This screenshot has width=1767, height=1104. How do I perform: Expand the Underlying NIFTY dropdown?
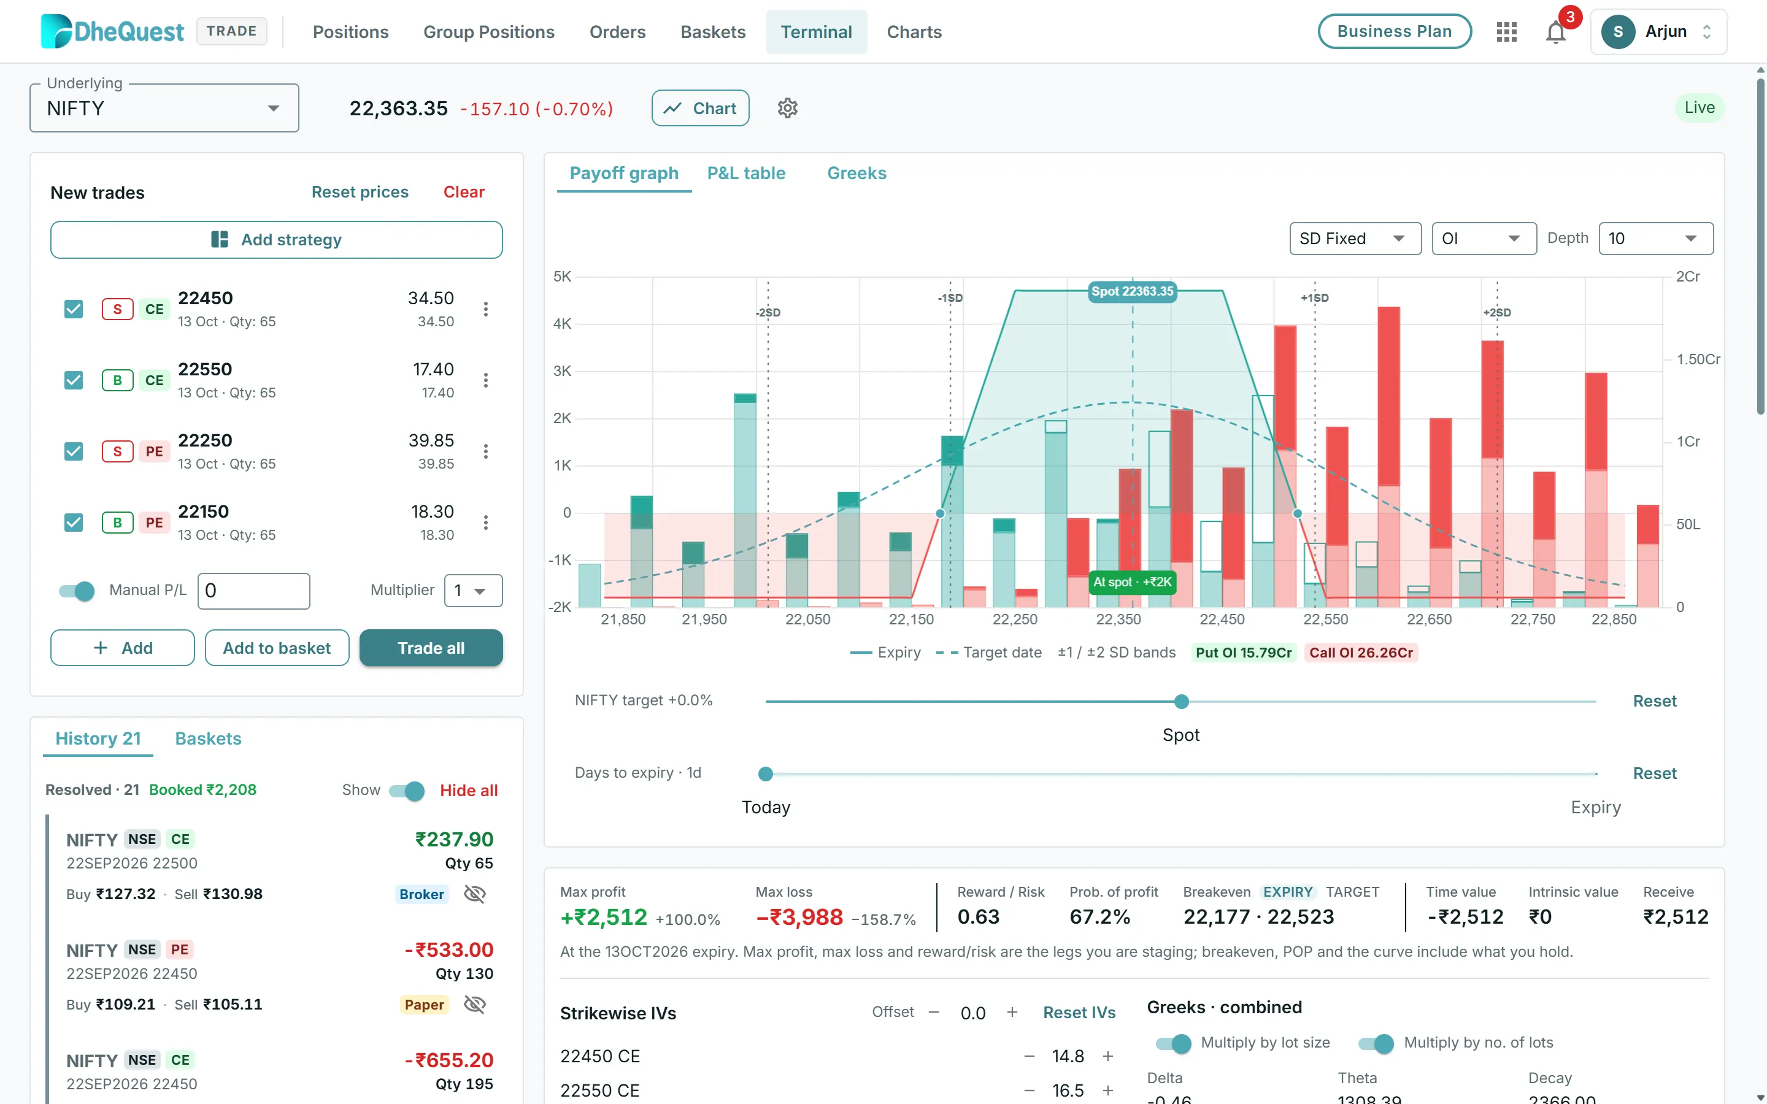164,108
